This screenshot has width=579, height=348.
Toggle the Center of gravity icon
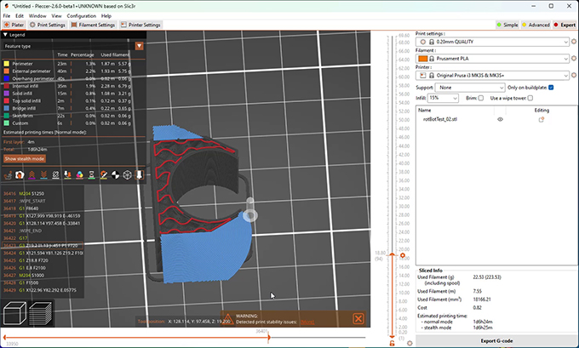tap(115, 175)
